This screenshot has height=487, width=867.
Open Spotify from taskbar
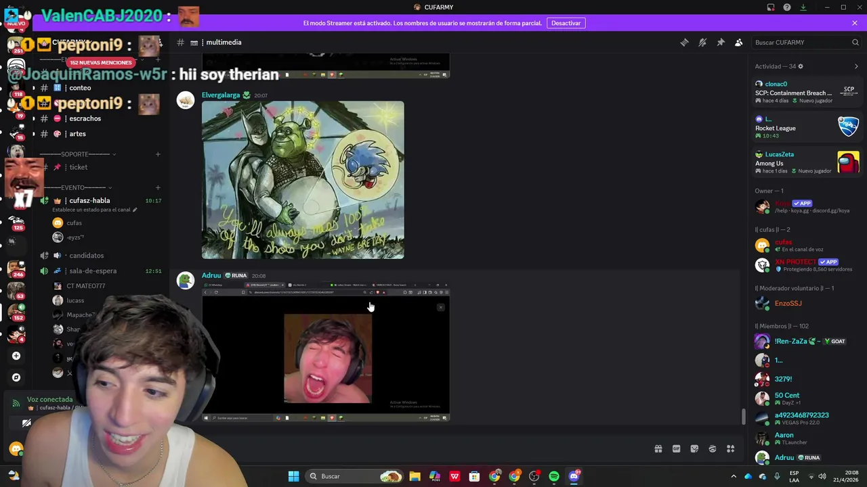(554, 476)
